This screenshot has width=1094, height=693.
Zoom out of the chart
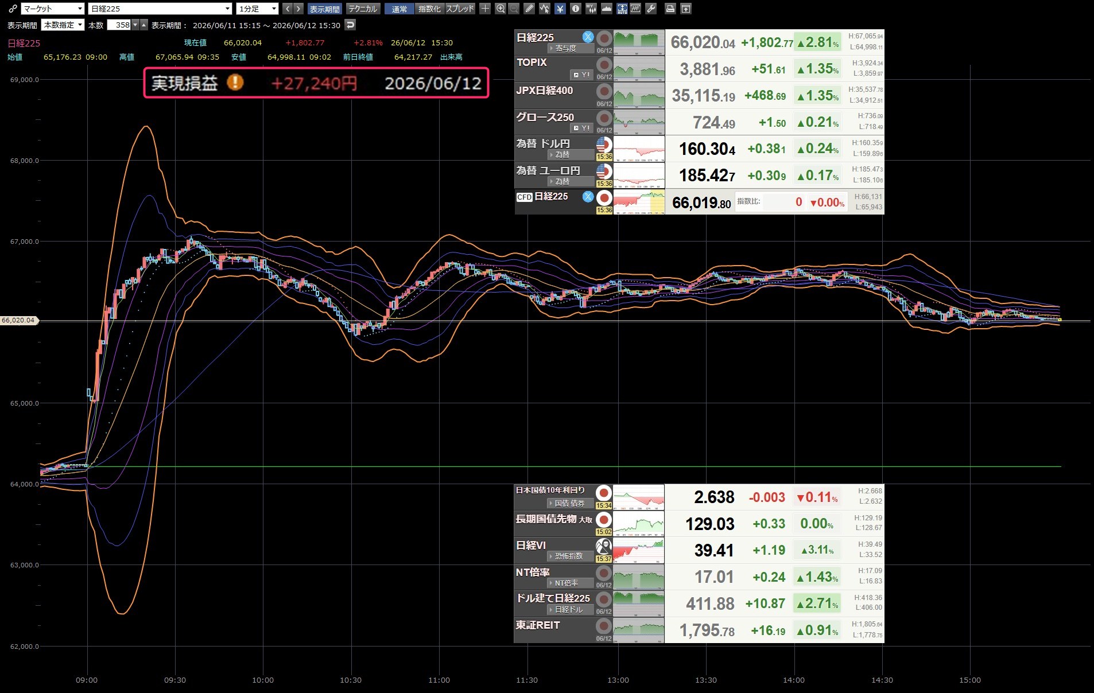[x=513, y=9]
